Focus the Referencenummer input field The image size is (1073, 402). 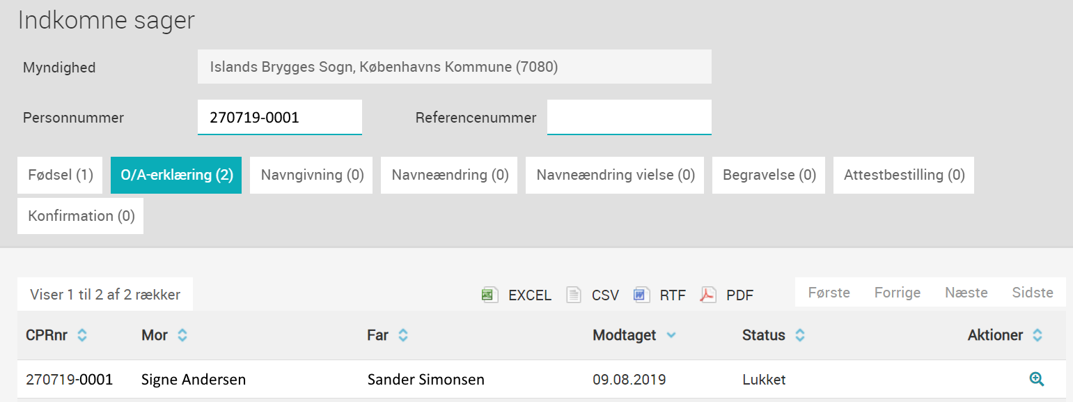629,117
